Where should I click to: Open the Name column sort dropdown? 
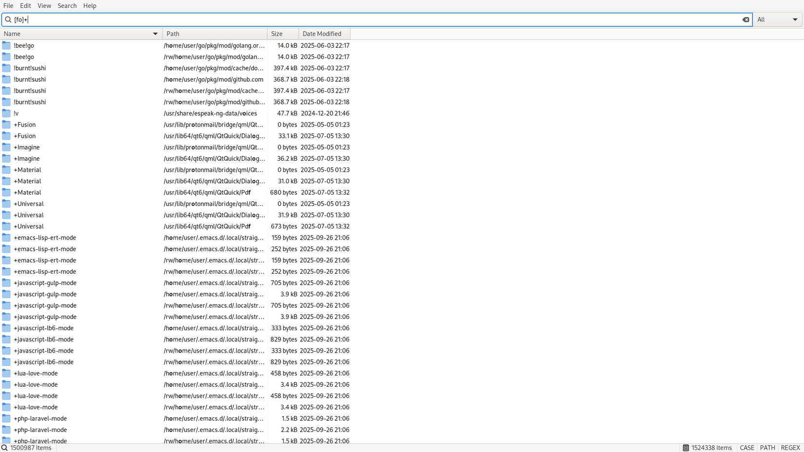point(155,34)
